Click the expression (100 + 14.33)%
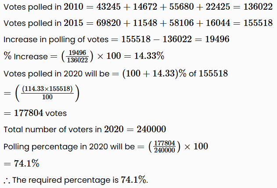The height and width of the screenshot is (188, 277). tap(155, 73)
